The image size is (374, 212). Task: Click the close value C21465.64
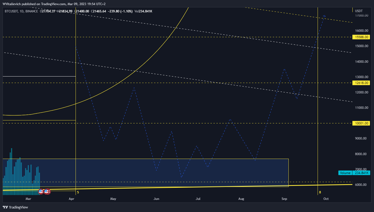[99, 11]
